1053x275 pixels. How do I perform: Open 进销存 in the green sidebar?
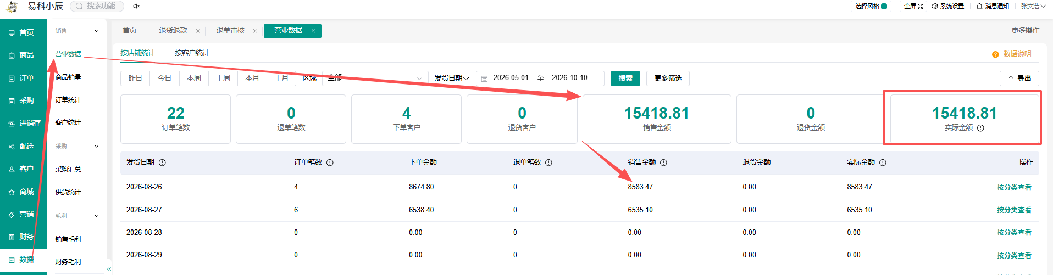(25, 123)
